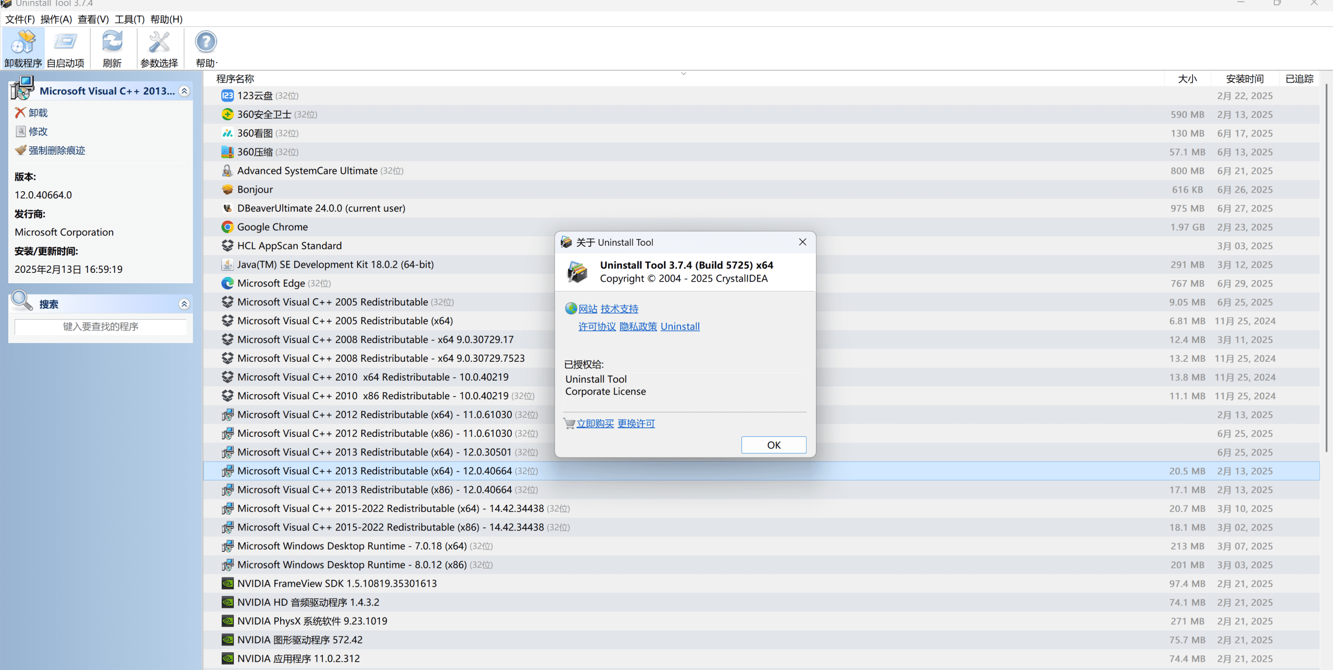This screenshot has width=1333, height=670.
Task: Open the 卸载程序 uninstaller toolbar tab
Action: (x=23, y=48)
